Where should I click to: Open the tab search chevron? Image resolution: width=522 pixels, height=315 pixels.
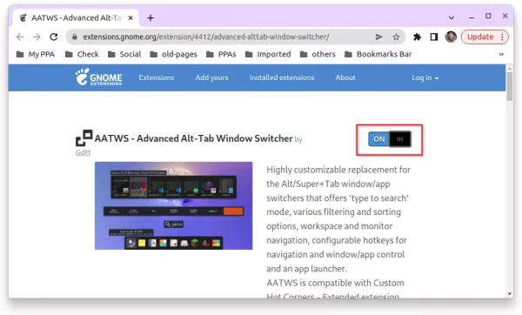tap(452, 17)
